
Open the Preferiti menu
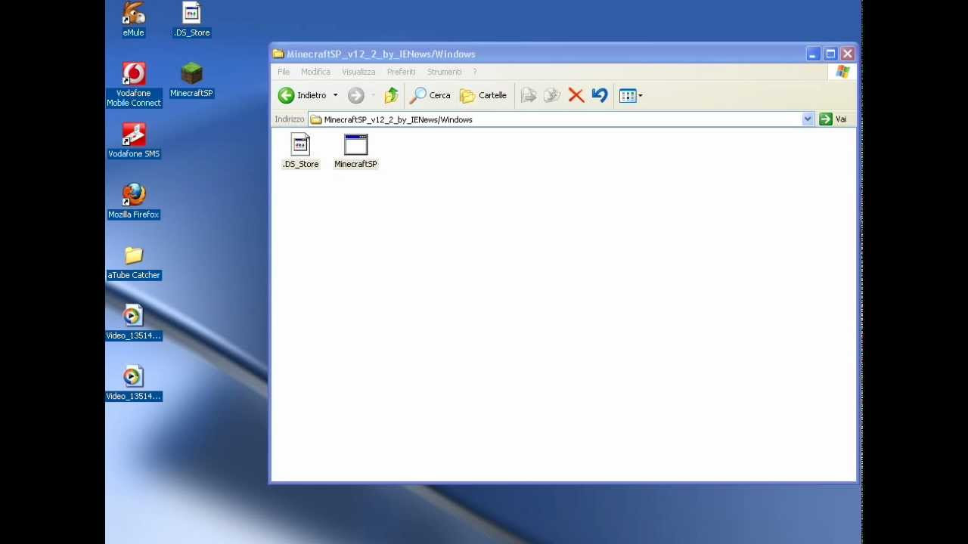click(x=402, y=72)
